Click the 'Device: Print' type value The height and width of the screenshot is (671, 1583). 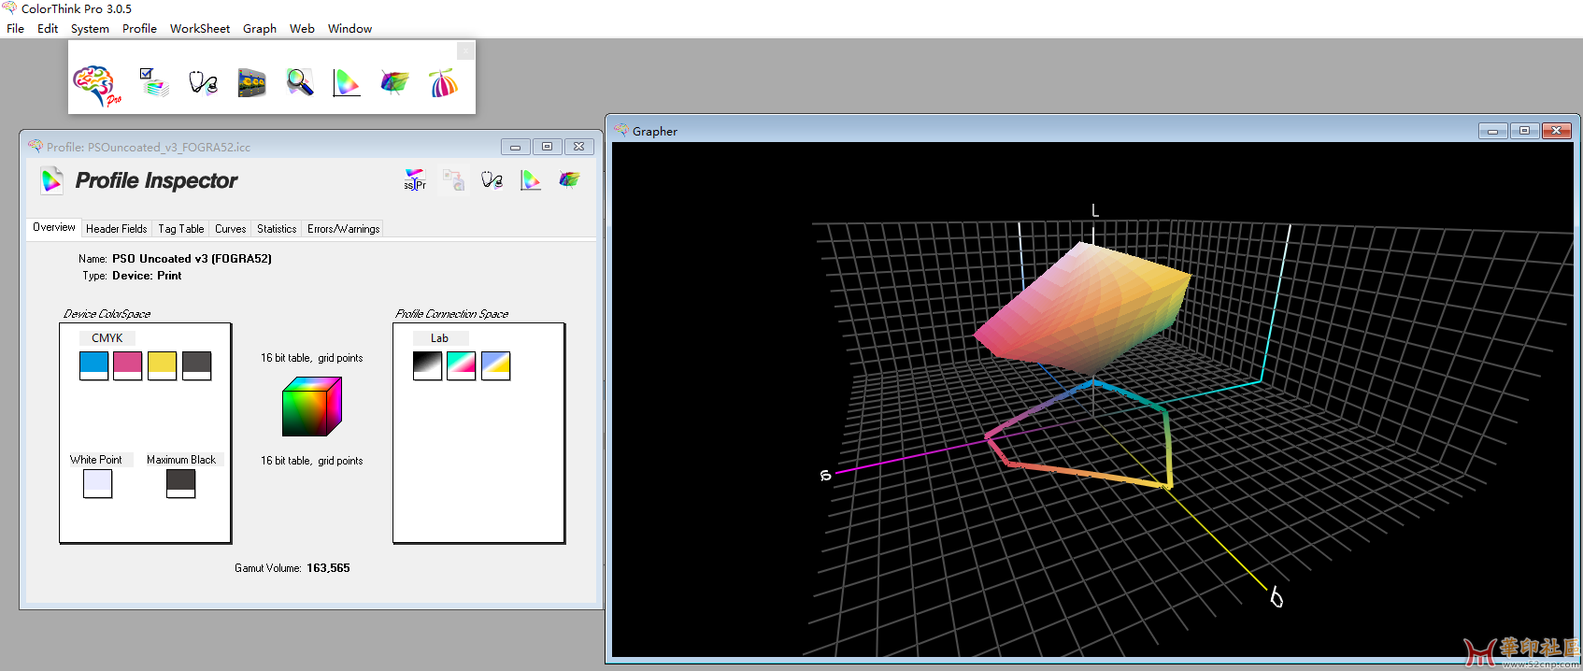point(147,276)
